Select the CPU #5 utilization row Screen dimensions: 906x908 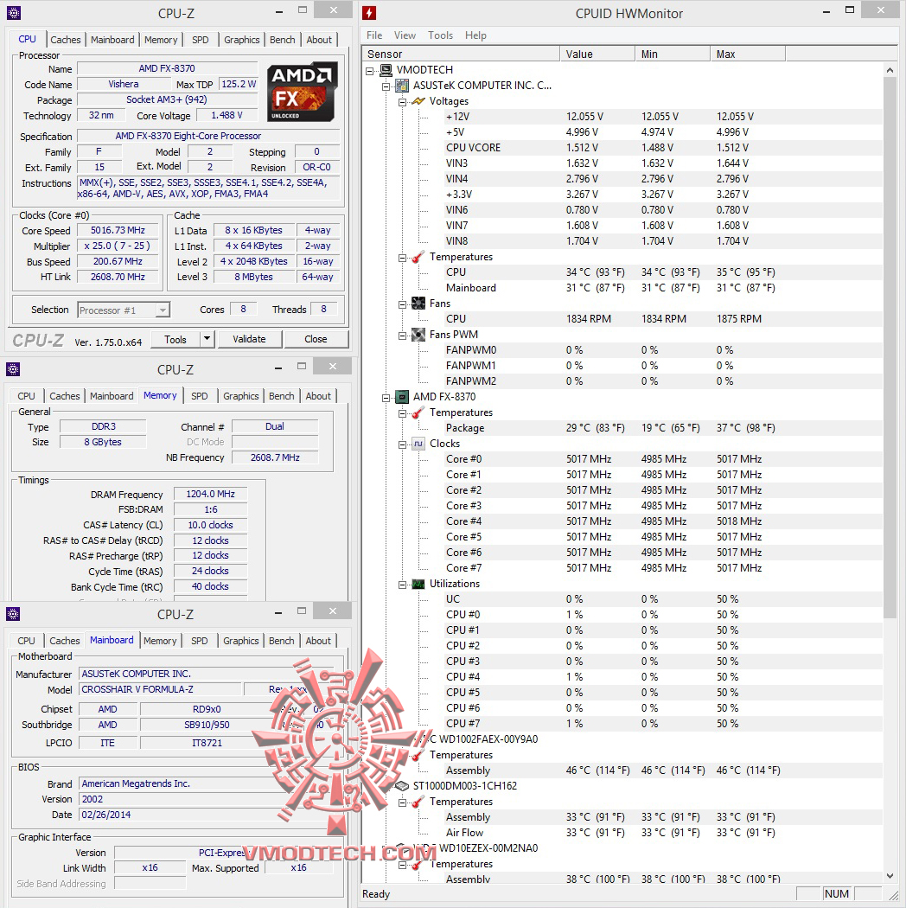(663, 693)
